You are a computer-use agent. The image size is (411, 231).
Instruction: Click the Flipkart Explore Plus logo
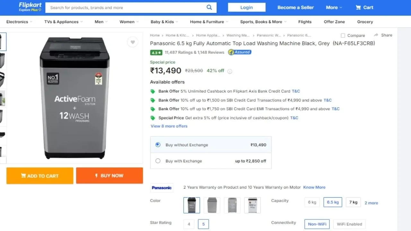click(x=30, y=7)
